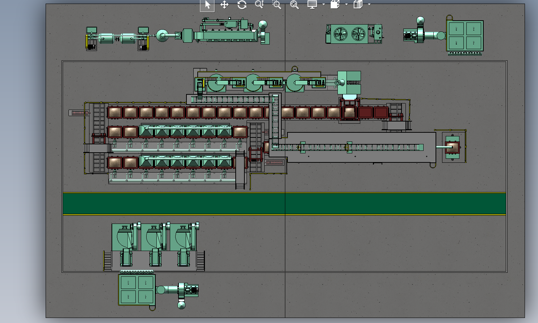Choose the Rotate view tool
538x323 pixels.
[x=242, y=5]
